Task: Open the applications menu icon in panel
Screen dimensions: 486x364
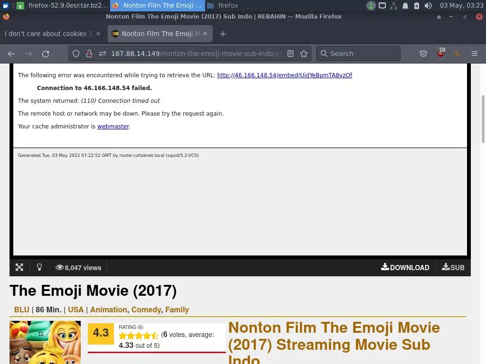Action: pyautogui.click(x=5, y=5)
